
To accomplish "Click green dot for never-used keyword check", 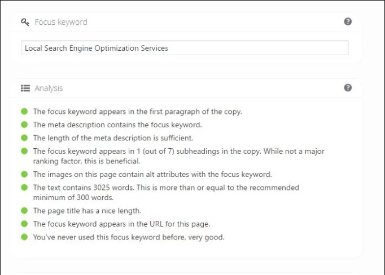I will click(x=24, y=237).
